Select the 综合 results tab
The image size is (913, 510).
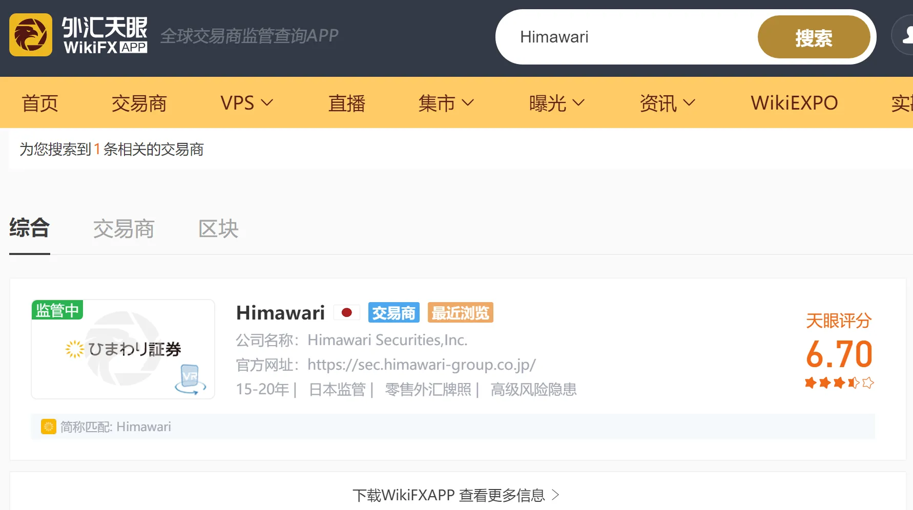click(x=30, y=228)
